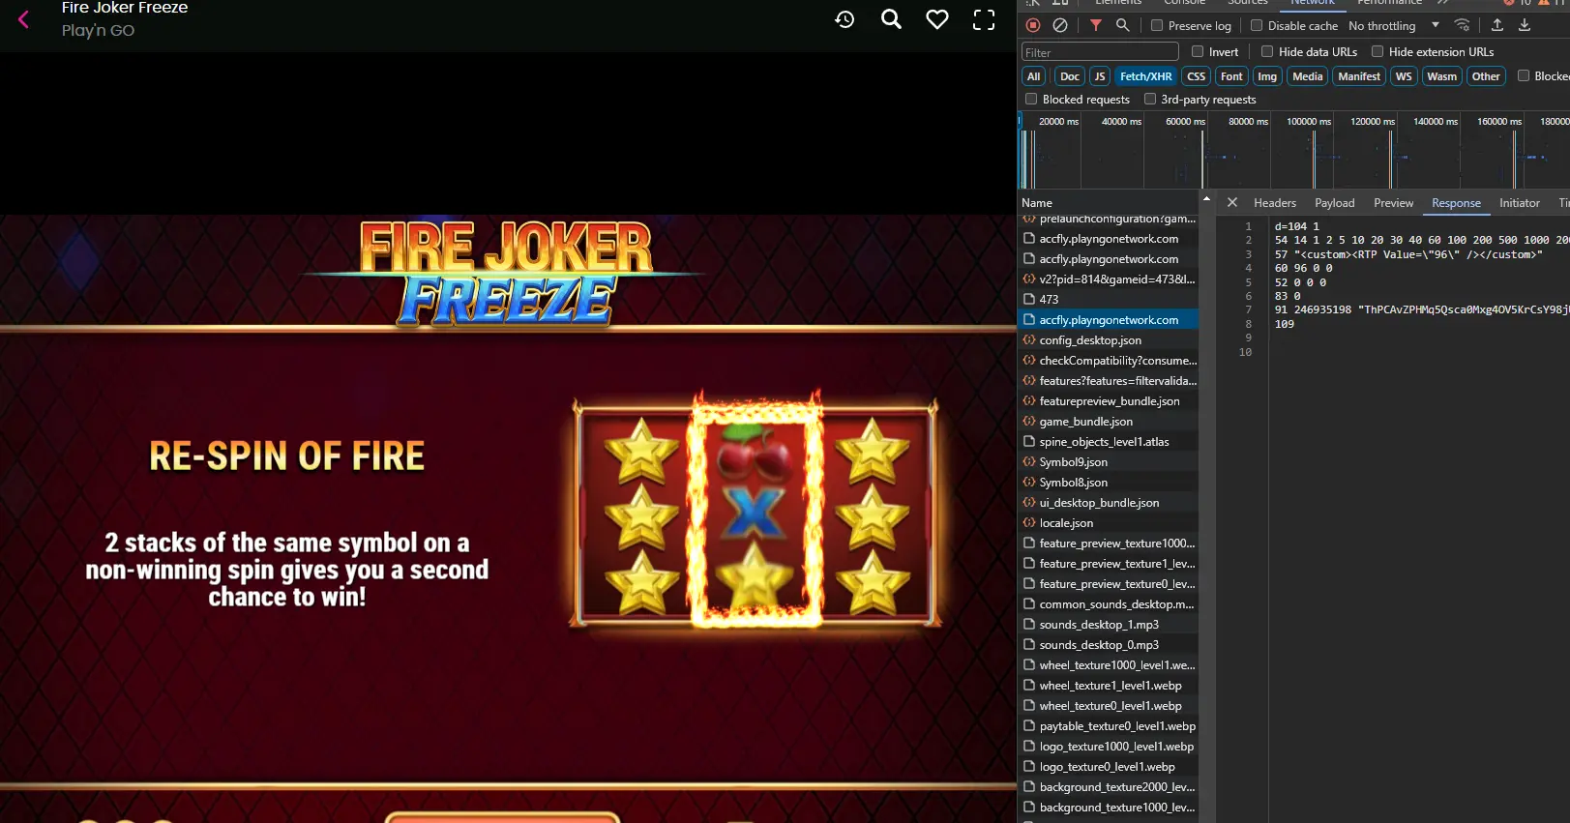Stop recording network log
Image resolution: width=1570 pixels, height=823 pixels.
pyautogui.click(x=1033, y=25)
